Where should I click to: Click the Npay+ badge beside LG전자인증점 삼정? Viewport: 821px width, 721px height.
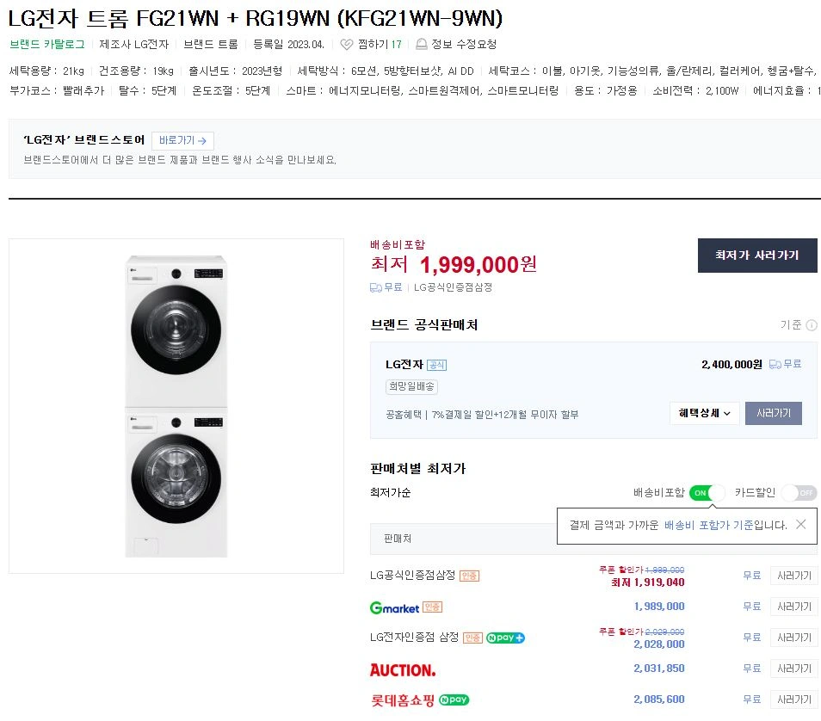506,638
